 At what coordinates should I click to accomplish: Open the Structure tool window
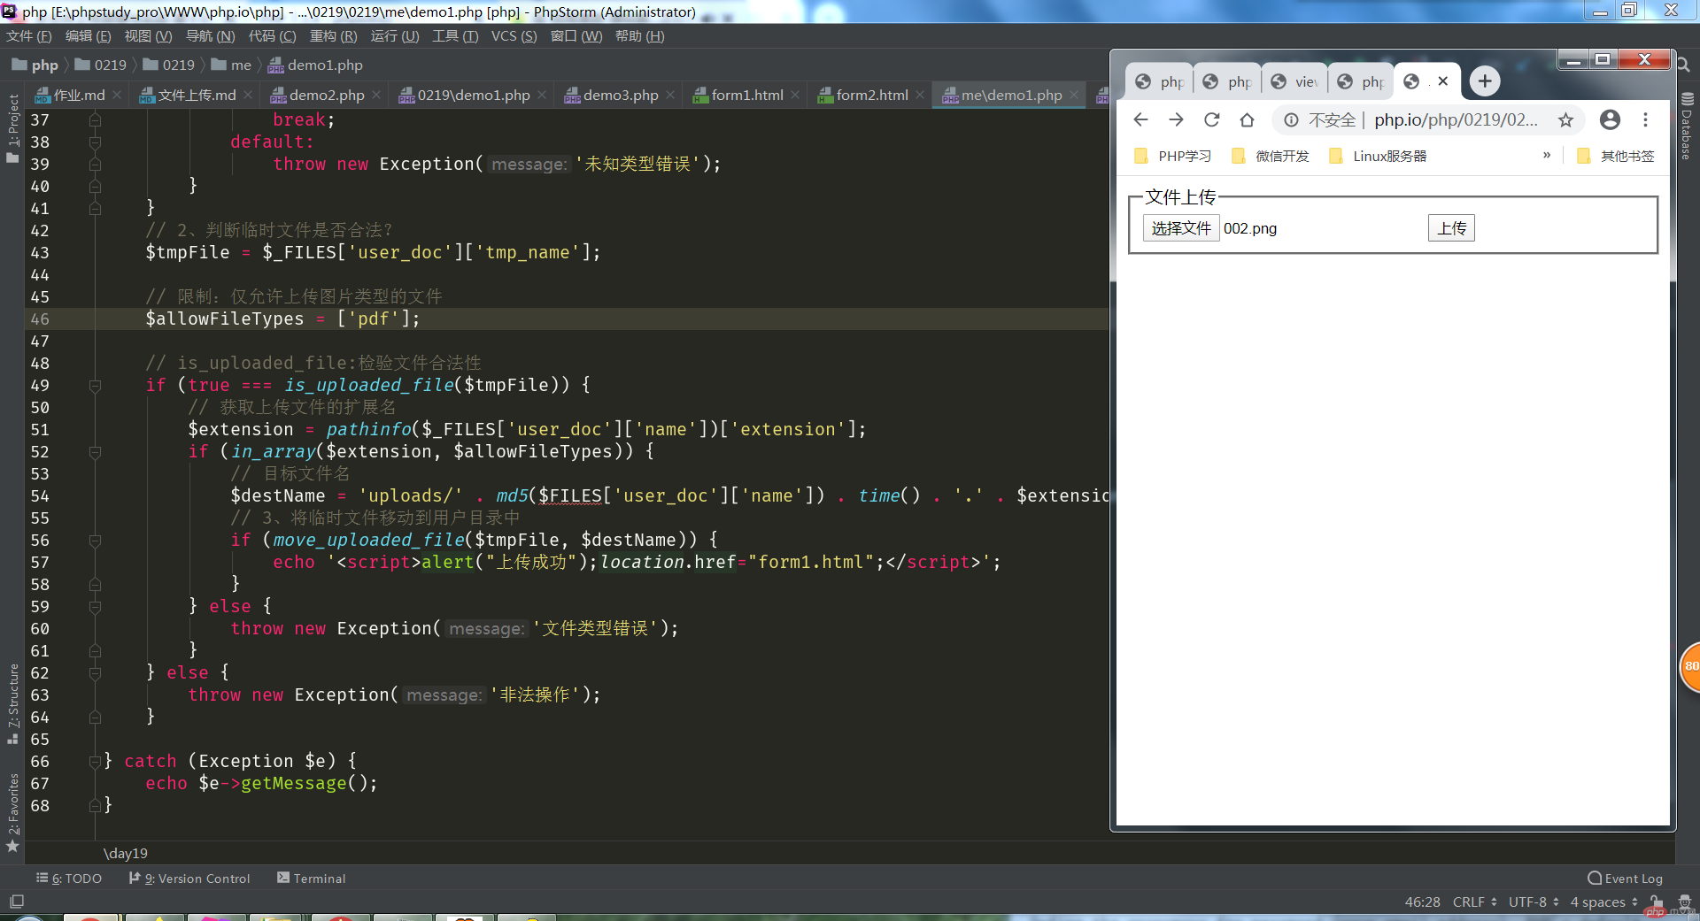(x=12, y=703)
